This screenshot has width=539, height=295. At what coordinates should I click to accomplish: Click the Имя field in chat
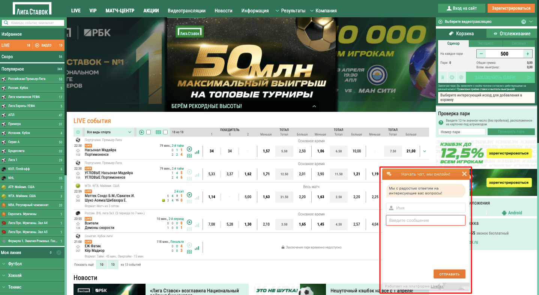[426, 208]
